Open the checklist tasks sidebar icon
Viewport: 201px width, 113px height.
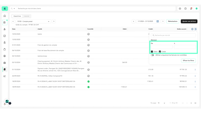pyautogui.click(x=5, y=36)
